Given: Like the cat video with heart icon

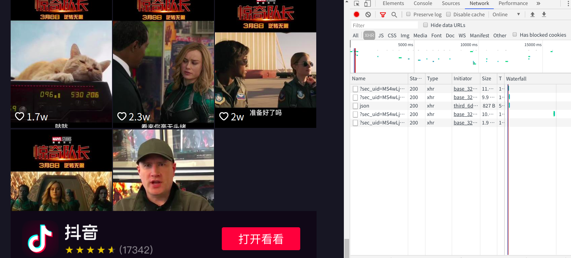Looking at the screenshot, I should 20,117.
